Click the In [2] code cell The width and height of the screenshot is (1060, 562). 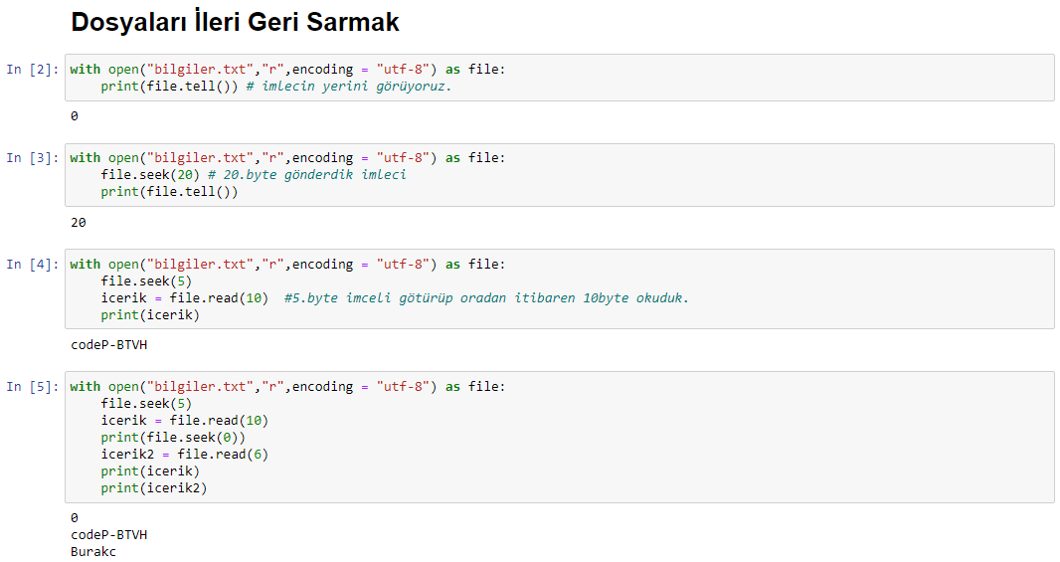(x=559, y=78)
